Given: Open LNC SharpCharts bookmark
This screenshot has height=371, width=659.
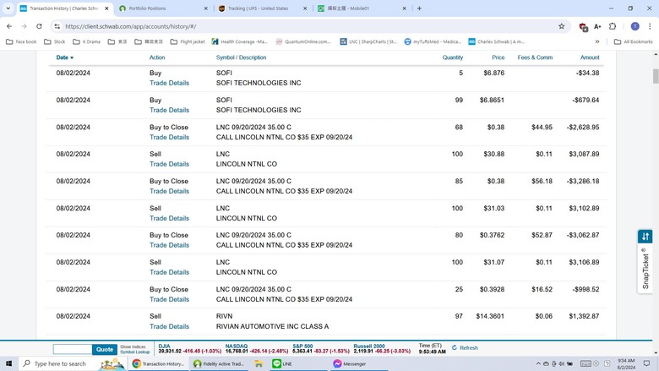Looking at the screenshot, I should [x=368, y=41].
